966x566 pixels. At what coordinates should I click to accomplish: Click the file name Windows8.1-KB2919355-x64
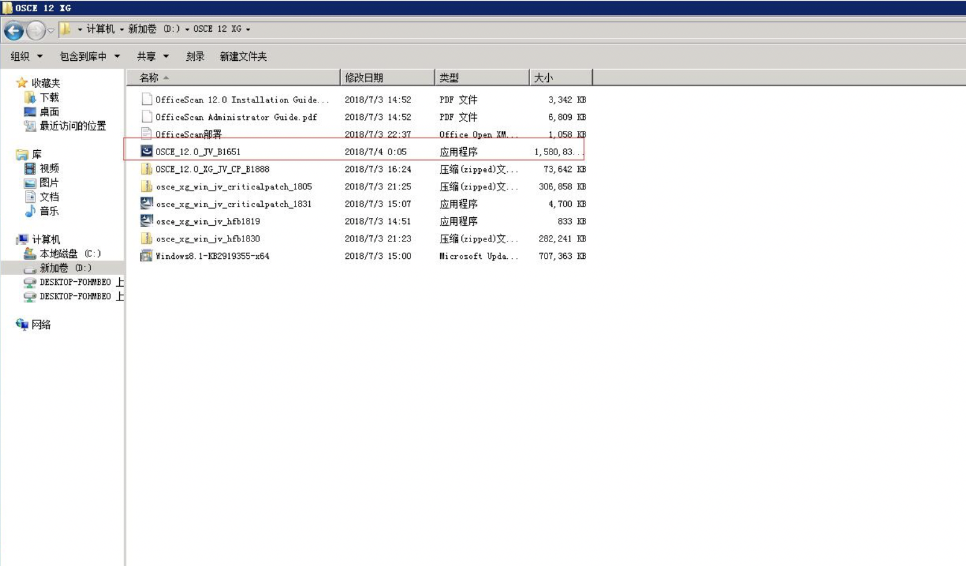pyautogui.click(x=212, y=256)
